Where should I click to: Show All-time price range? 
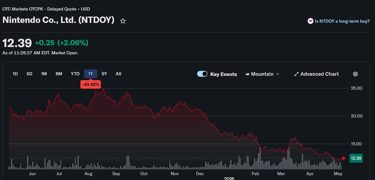click(x=118, y=74)
